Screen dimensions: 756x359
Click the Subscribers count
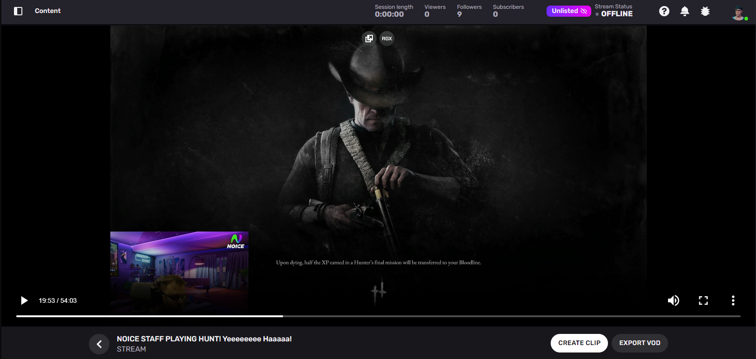pos(495,14)
